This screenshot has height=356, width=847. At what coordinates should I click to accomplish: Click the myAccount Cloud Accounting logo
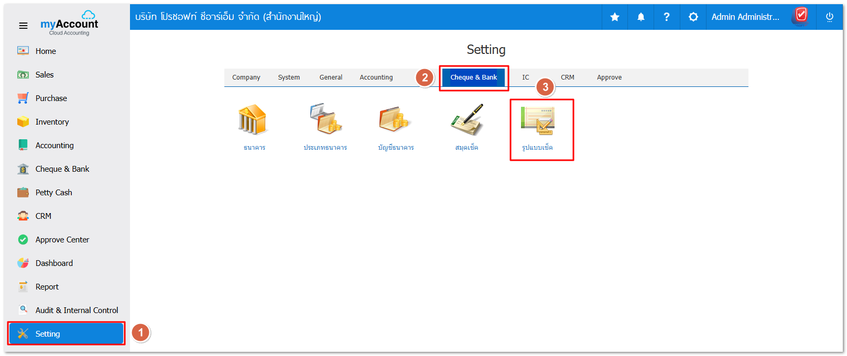tap(69, 24)
